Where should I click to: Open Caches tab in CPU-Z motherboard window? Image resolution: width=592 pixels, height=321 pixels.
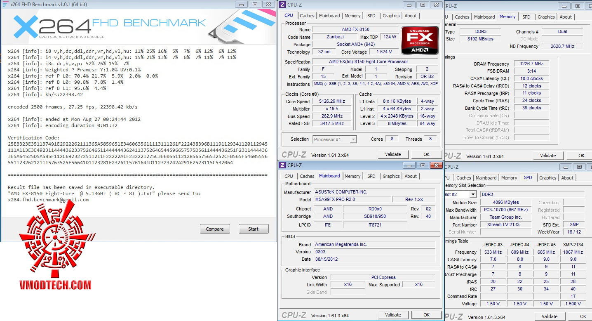tap(307, 176)
